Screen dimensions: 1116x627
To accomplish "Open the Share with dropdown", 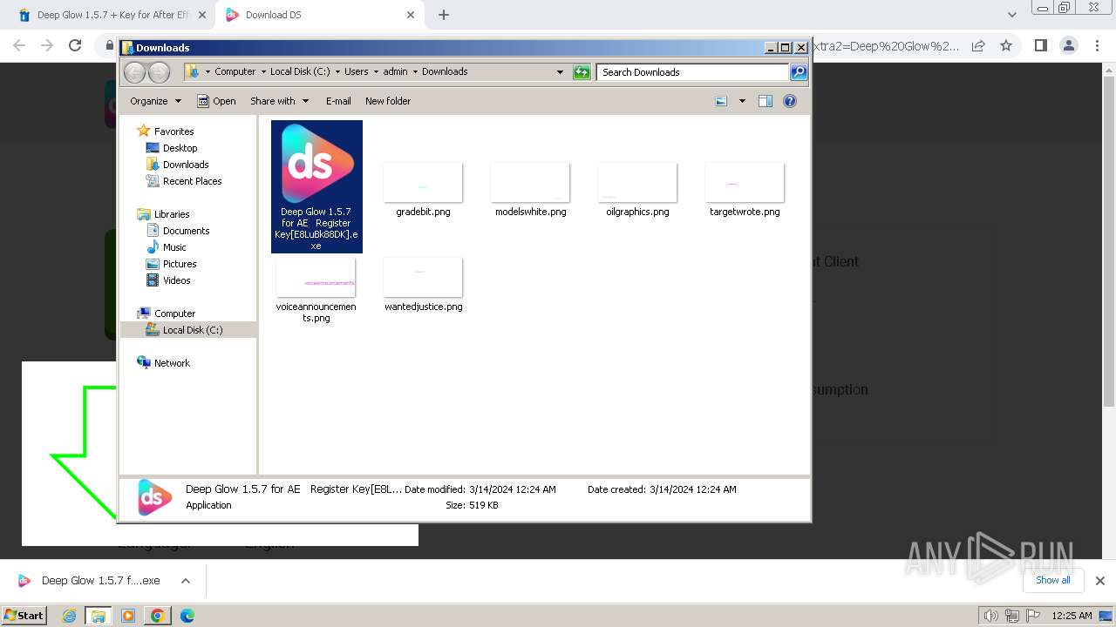I will pyautogui.click(x=279, y=101).
